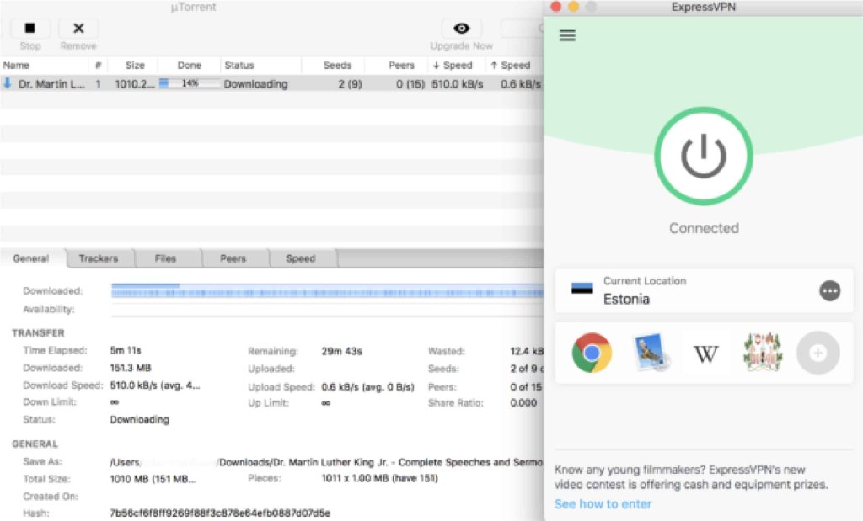
Task: Open the ExpressVPN hamburger menu
Action: 567,35
